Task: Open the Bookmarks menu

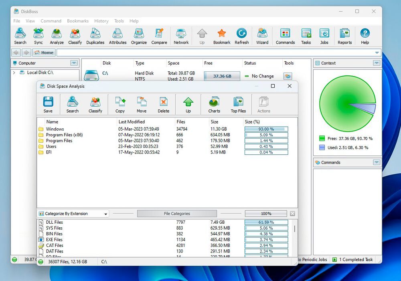Action: coord(78,21)
